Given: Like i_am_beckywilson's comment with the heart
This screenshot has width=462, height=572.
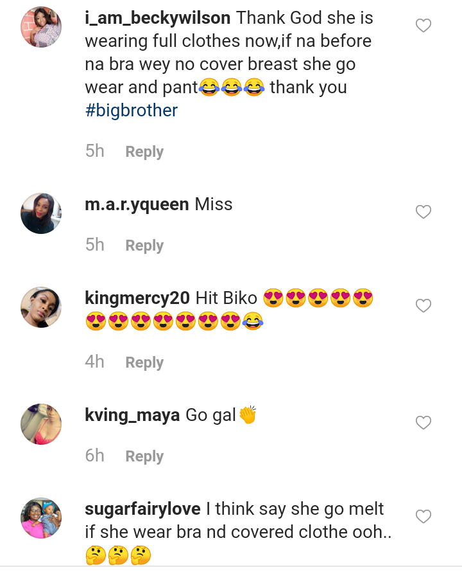Looking at the screenshot, I should click(x=424, y=26).
